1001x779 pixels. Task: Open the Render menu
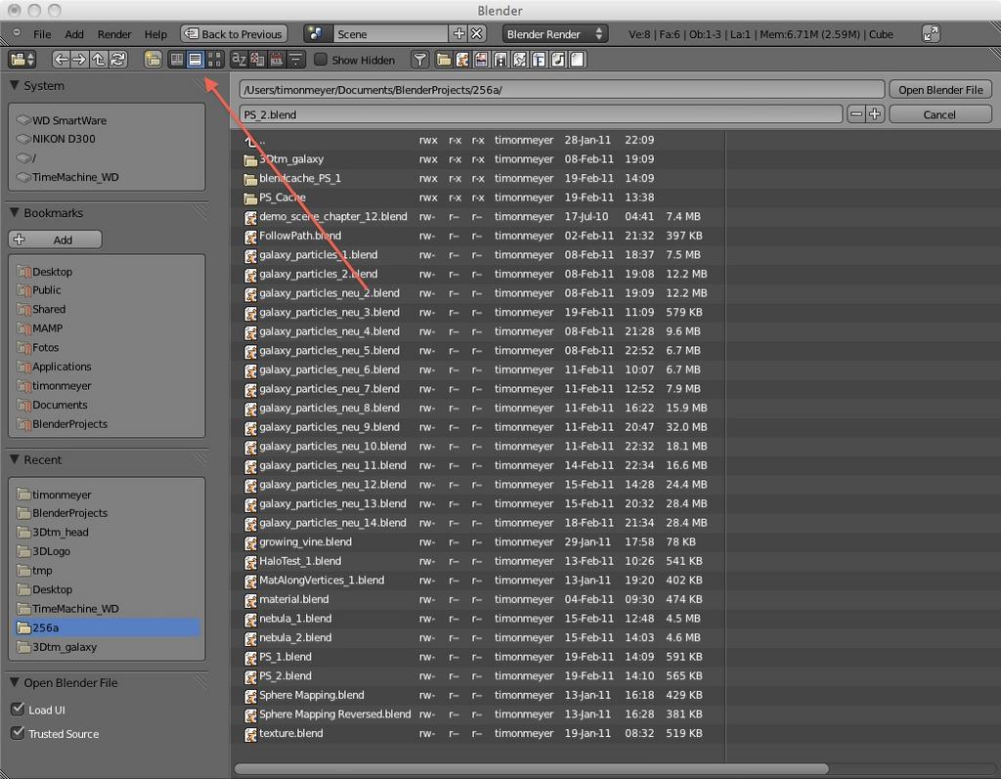pos(114,34)
